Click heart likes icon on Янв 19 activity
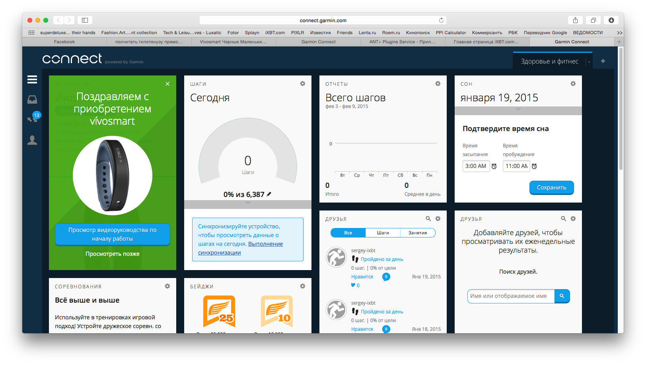The image size is (646, 365). pyautogui.click(x=353, y=285)
